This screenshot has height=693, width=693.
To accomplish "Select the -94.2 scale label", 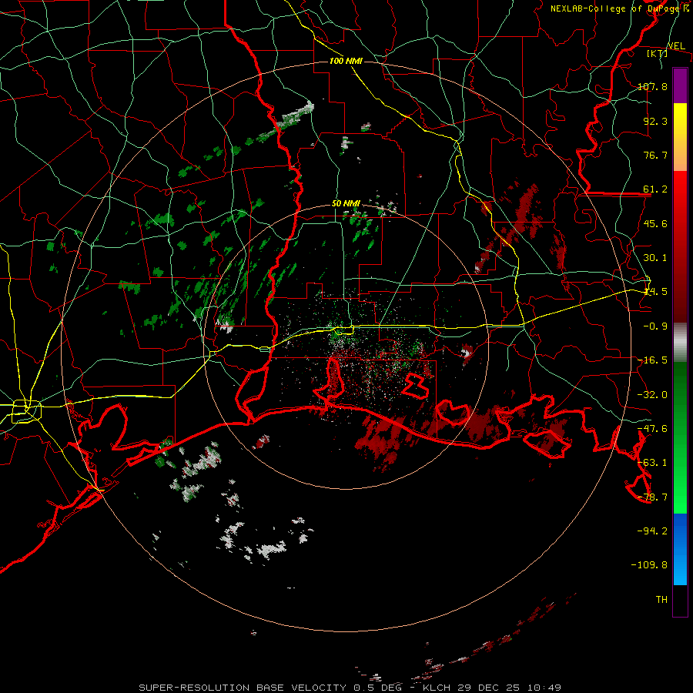I will (x=652, y=531).
